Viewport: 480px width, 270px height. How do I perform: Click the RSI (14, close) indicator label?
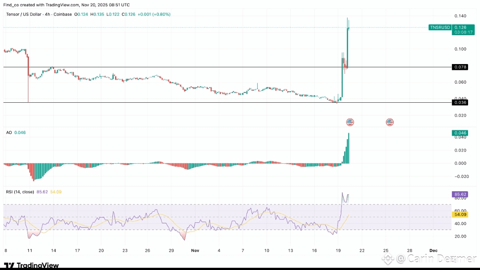point(20,192)
